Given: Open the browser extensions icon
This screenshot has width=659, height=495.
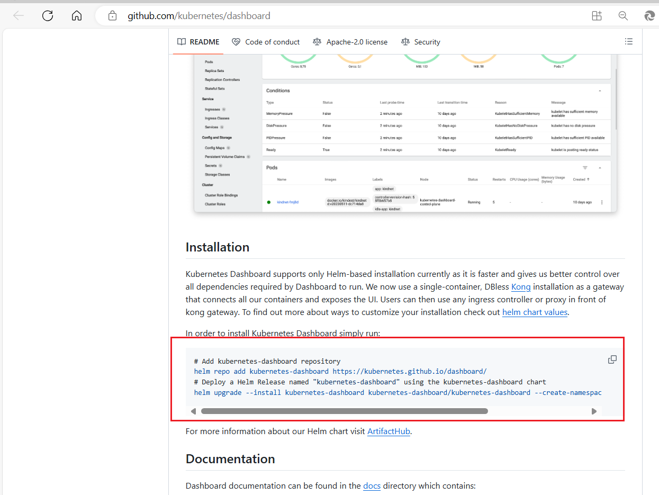Looking at the screenshot, I should [x=597, y=16].
